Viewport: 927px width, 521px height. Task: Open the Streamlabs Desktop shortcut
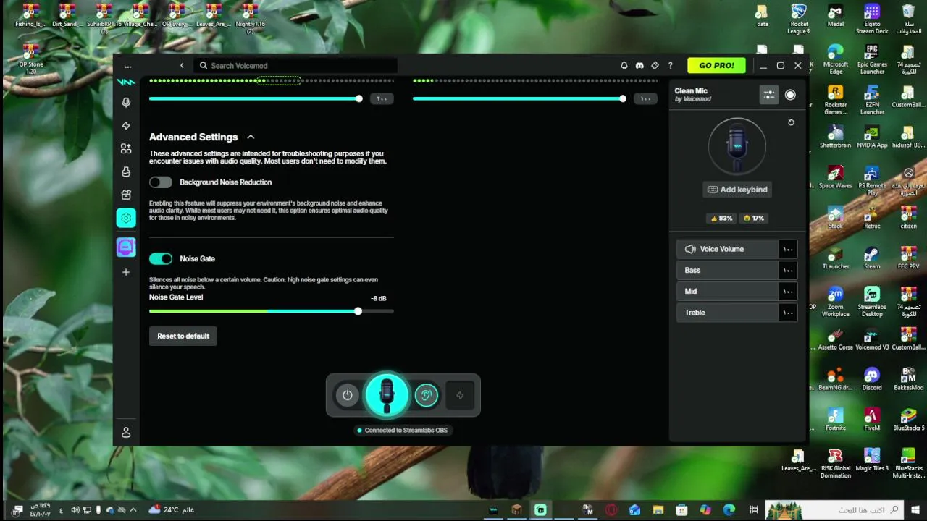tap(872, 302)
